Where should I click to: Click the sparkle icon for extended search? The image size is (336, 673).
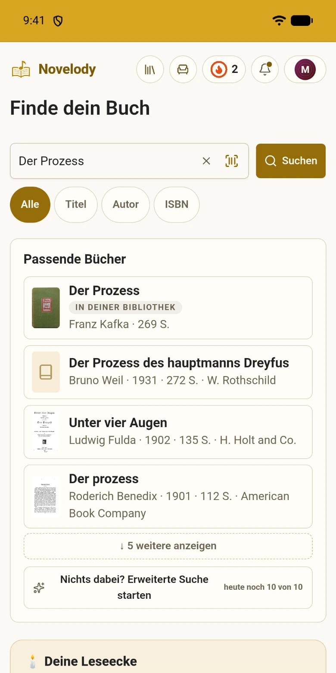(x=39, y=588)
